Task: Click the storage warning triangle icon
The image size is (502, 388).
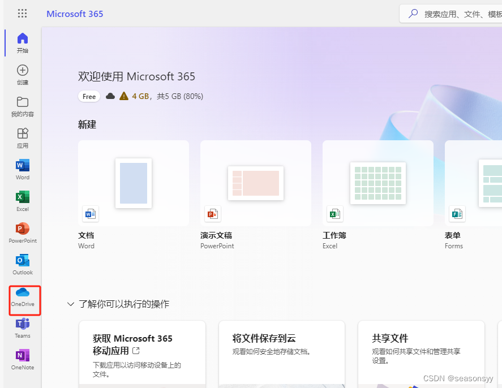Action: pyautogui.click(x=124, y=96)
